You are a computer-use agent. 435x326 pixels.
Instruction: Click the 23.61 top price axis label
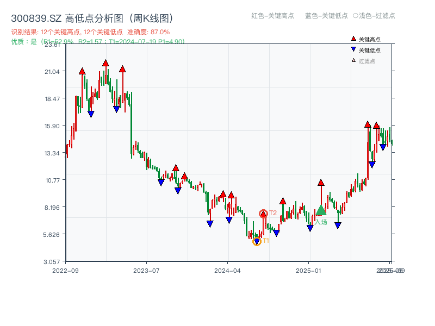click(52, 46)
